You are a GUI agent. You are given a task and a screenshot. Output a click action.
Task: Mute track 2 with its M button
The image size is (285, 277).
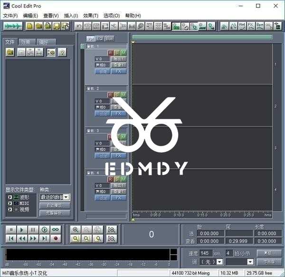pos(123,95)
